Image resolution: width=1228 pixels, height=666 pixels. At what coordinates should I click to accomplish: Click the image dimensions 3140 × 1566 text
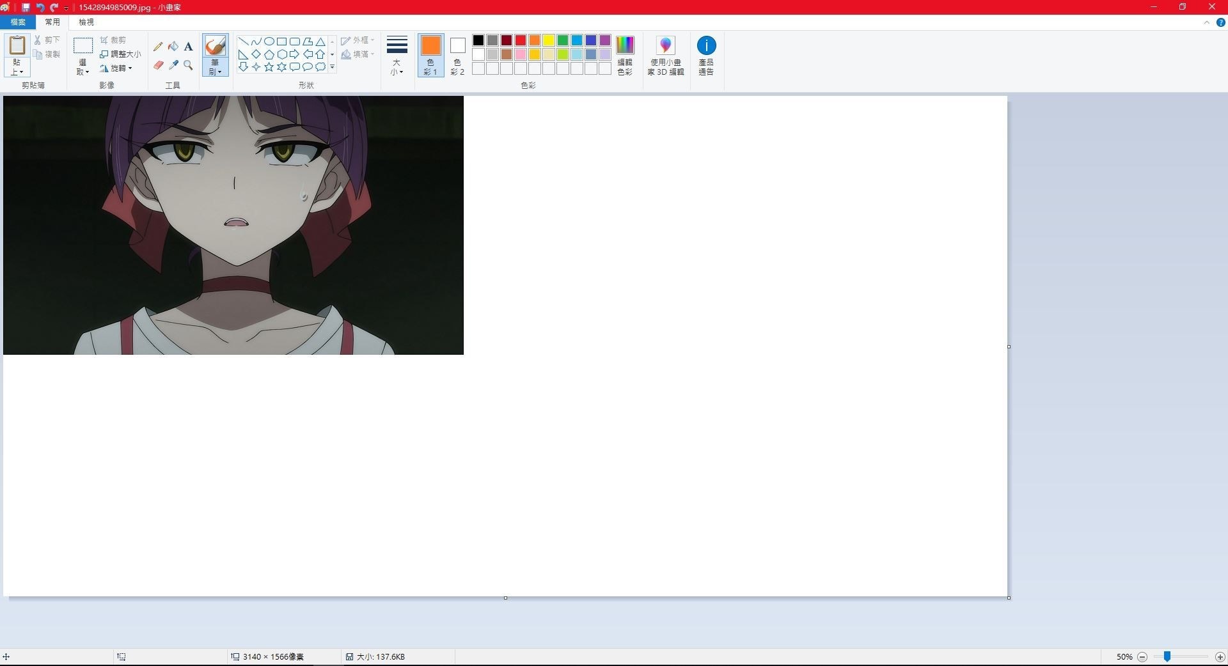pyautogui.click(x=273, y=656)
